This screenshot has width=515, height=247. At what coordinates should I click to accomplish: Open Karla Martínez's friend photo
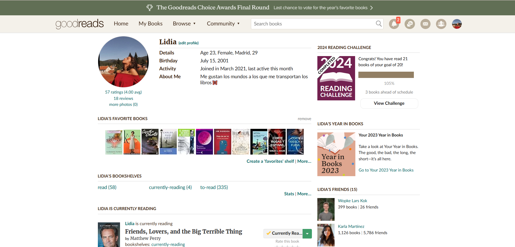(x=326, y=235)
